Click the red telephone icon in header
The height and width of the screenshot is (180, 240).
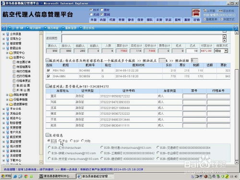[x=196, y=13]
